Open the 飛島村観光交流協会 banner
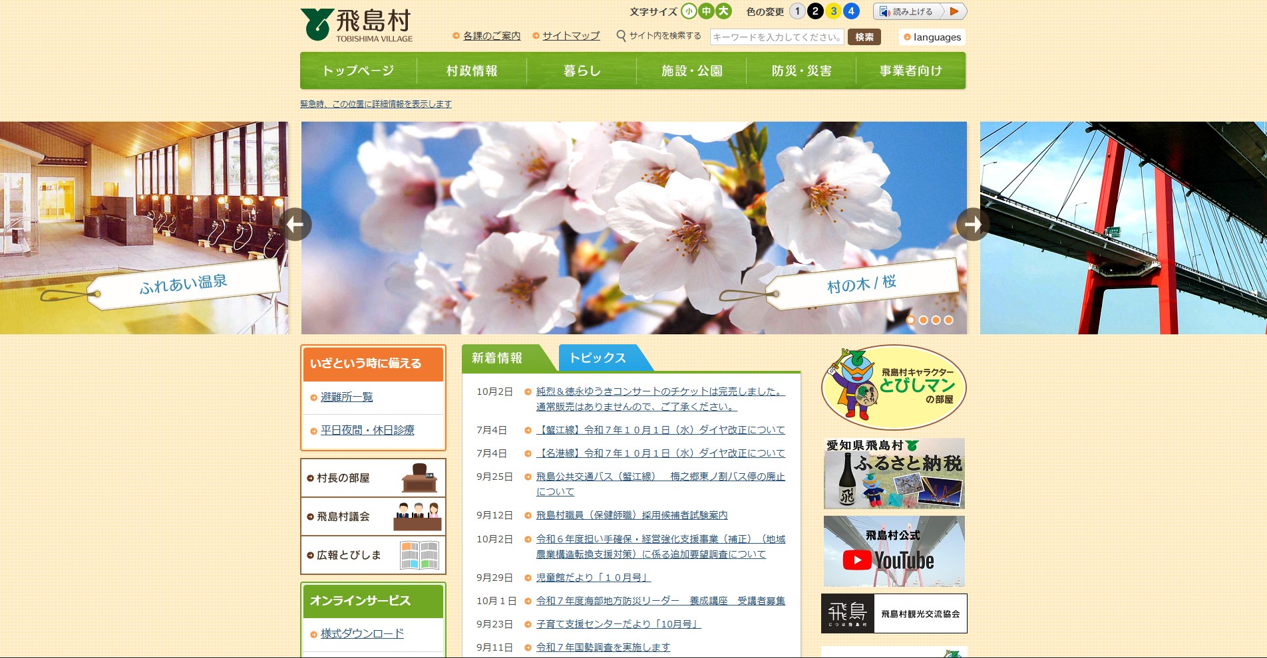 click(x=894, y=613)
